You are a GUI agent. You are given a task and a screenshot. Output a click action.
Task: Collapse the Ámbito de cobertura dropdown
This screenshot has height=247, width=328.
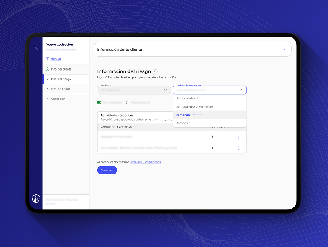pos(241,90)
